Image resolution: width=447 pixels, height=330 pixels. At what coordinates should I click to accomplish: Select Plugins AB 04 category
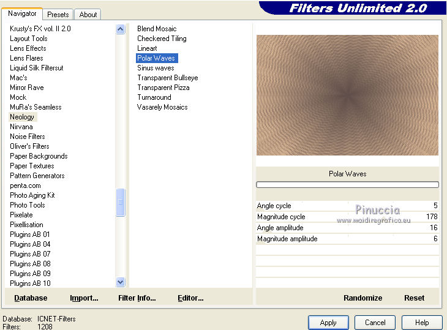tap(30, 244)
